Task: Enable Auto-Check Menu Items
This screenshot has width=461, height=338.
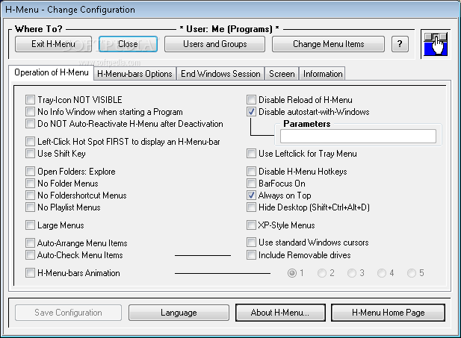Action: 74,255
